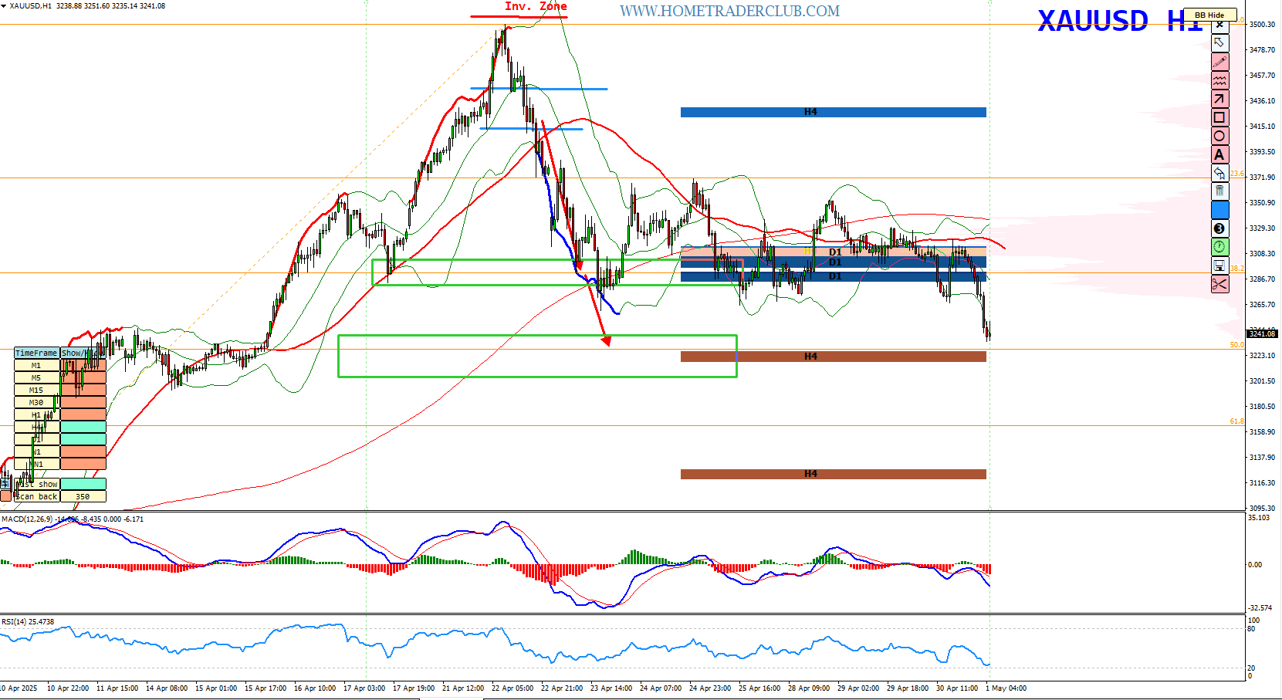Toggle Show/Hide for the M1 timeframe
This screenshot has width=1282, height=700.
click(83, 366)
